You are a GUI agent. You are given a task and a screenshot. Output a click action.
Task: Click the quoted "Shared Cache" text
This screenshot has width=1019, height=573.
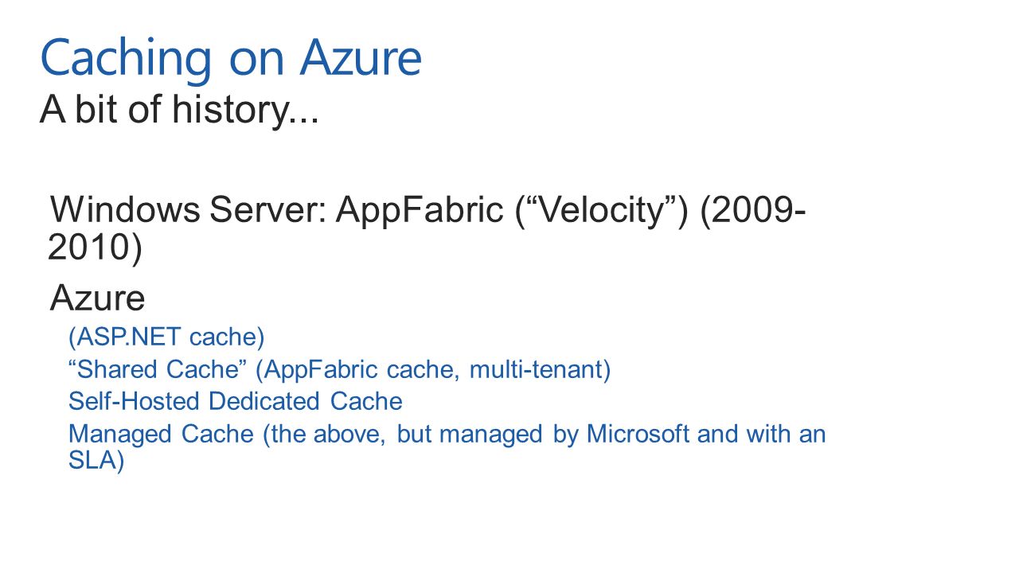(158, 369)
